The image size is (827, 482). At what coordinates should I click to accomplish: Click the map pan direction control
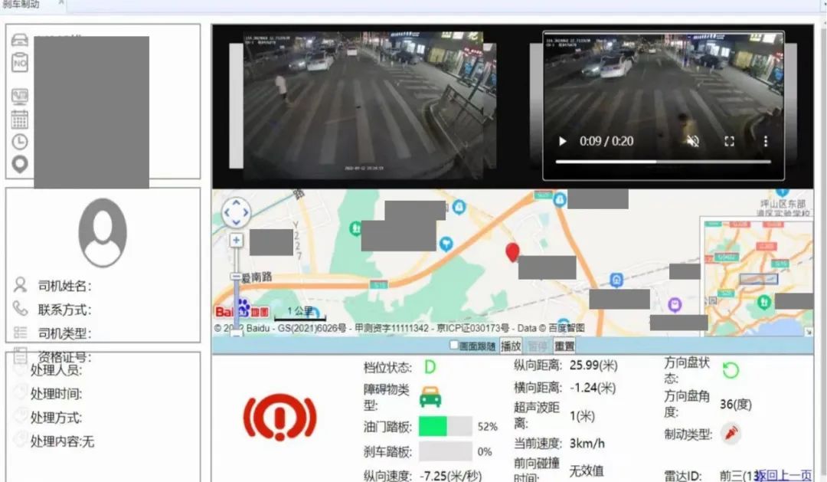point(236,213)
